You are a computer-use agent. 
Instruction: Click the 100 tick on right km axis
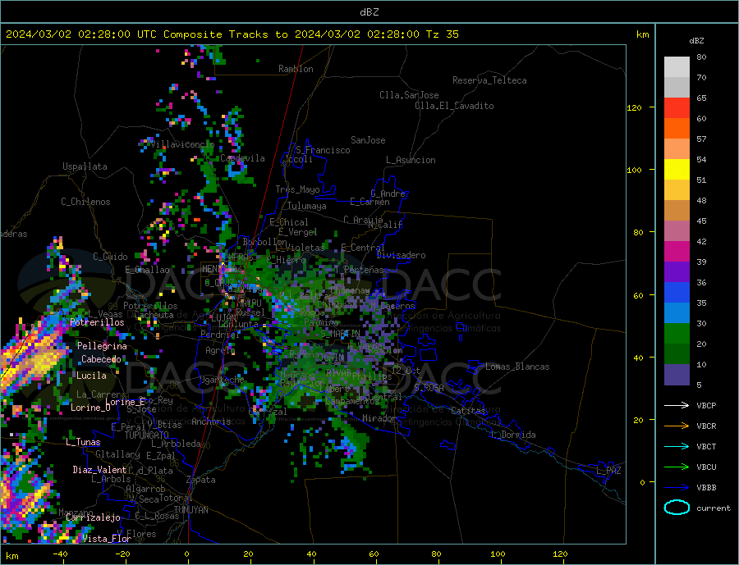[x=634, y=170]
